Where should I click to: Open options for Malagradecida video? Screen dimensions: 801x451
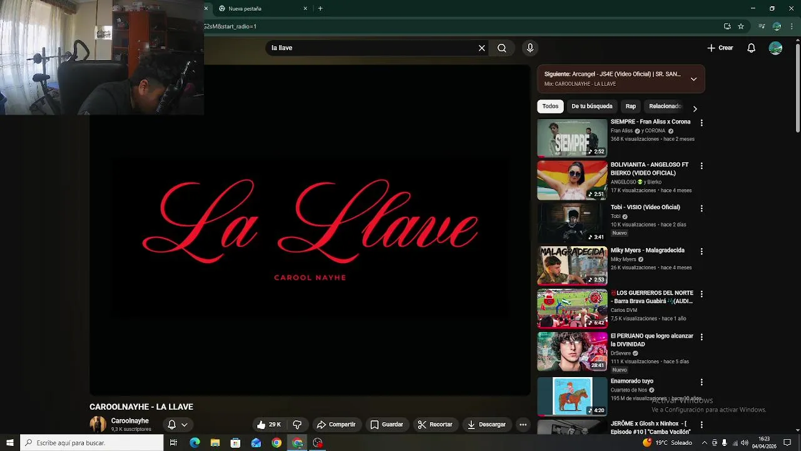point(702,251)
